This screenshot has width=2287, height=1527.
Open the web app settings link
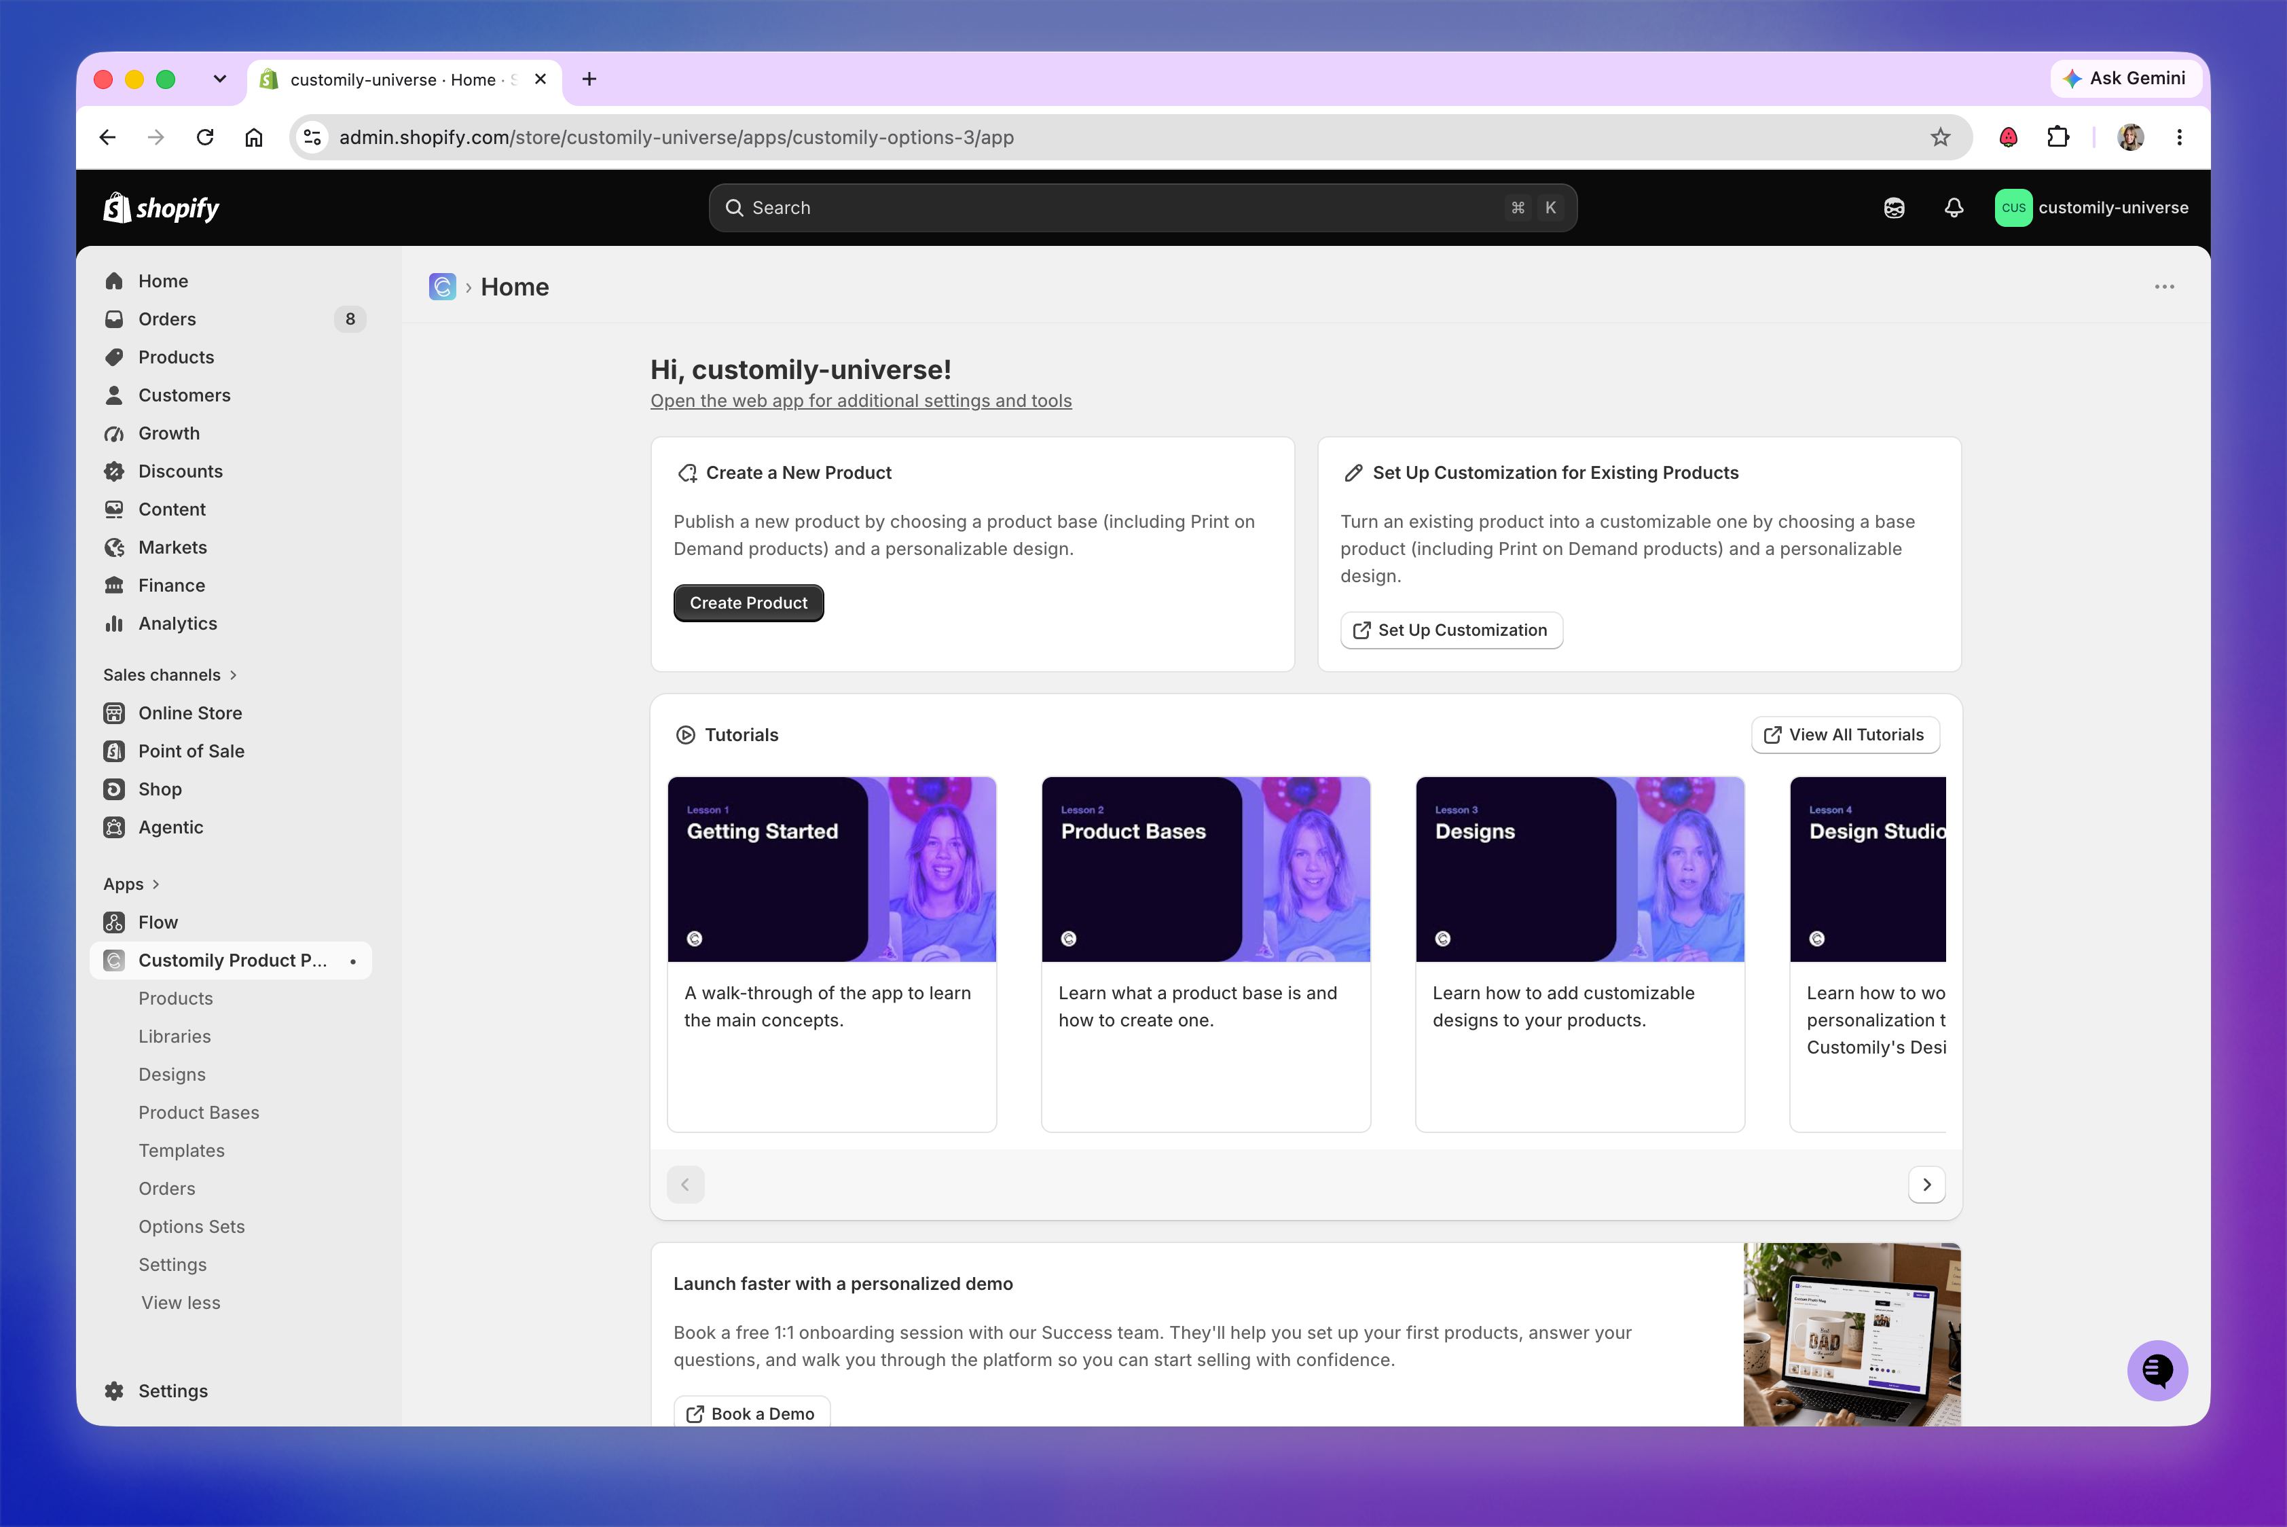click(x=860, y=400)
